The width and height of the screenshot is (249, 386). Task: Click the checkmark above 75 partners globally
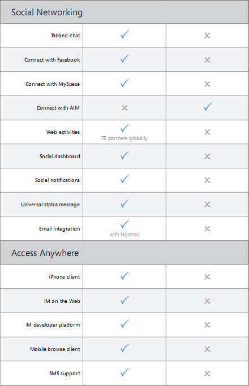point(124,128)
